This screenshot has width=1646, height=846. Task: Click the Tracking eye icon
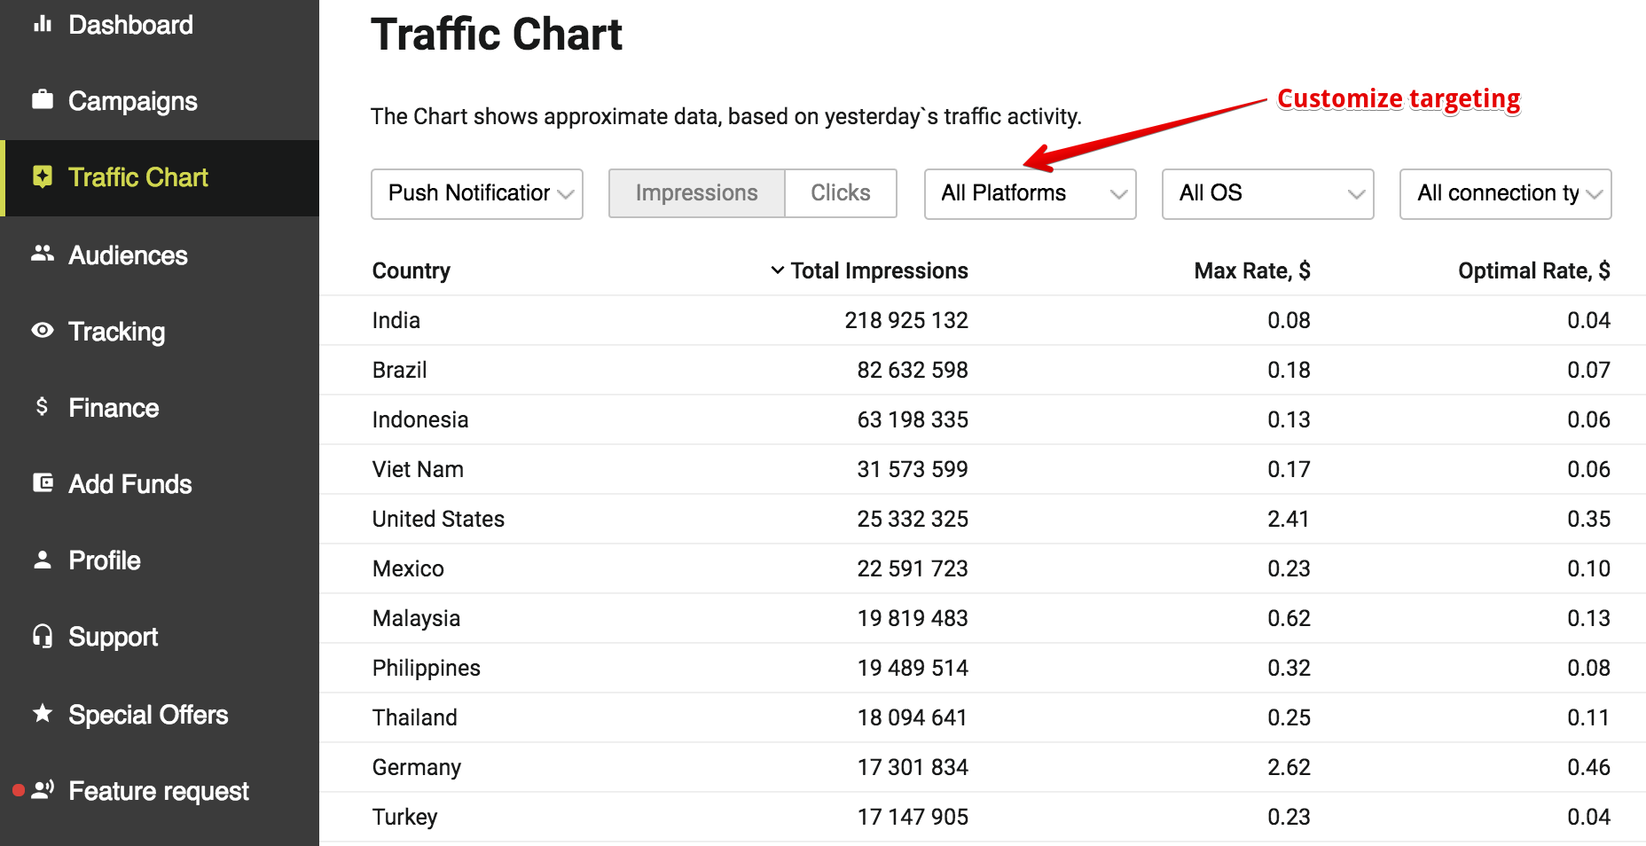pos(43,331)
